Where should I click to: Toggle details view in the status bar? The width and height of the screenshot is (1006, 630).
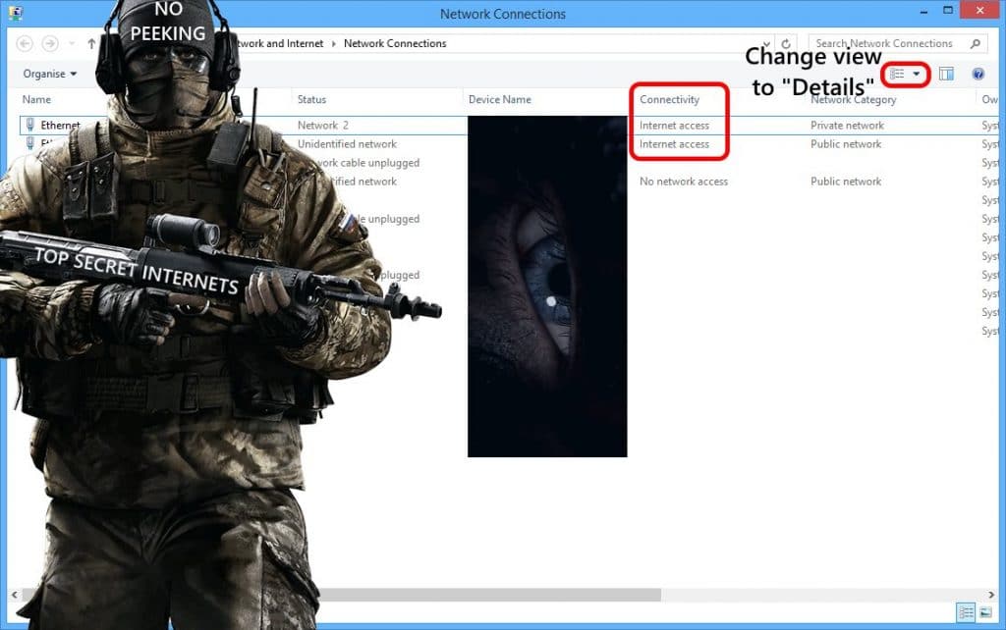pos(966,613)
